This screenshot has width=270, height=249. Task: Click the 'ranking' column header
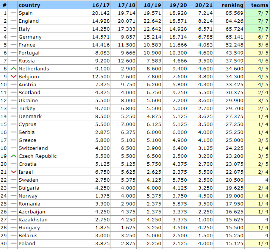[x=233, y=5]
